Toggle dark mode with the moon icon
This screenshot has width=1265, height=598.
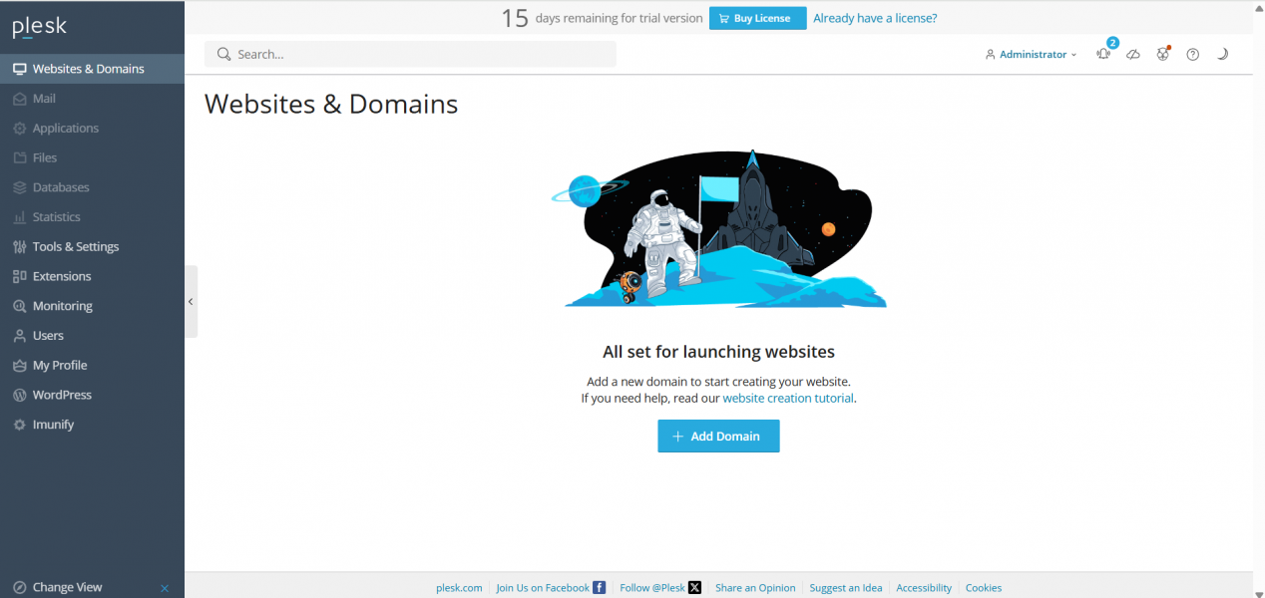point(1222,55)
